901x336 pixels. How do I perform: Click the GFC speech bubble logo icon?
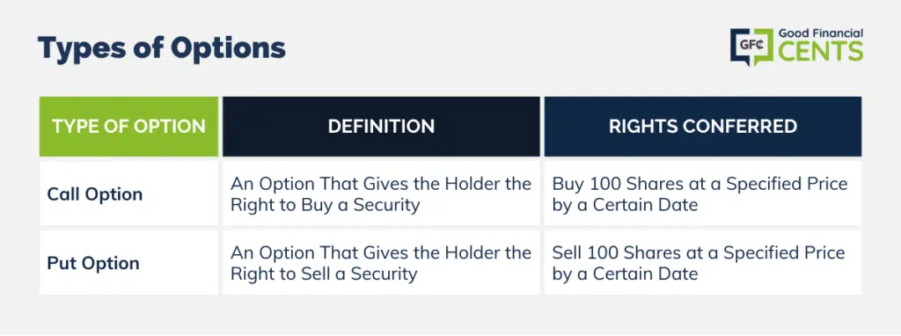[x=751, y=47]
